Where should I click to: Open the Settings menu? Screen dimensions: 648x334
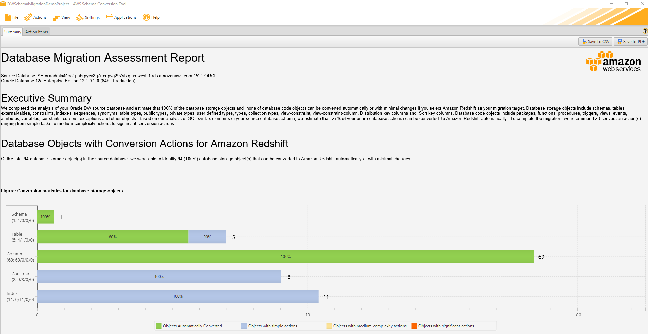[x=88, y=17]
